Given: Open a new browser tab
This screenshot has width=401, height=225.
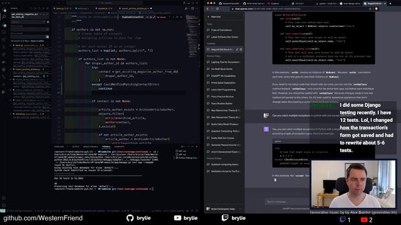Looking at the screenshot, I should point(390,4).
